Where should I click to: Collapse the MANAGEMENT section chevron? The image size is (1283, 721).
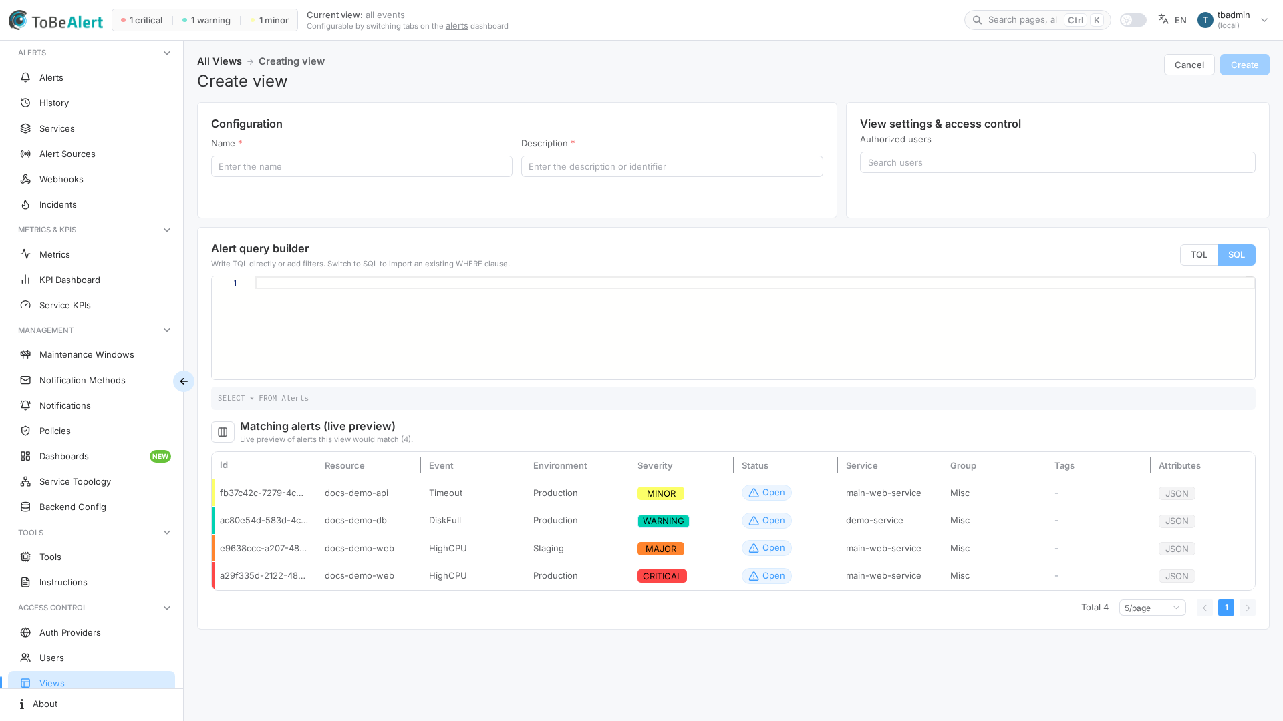(x=167, y=330)
